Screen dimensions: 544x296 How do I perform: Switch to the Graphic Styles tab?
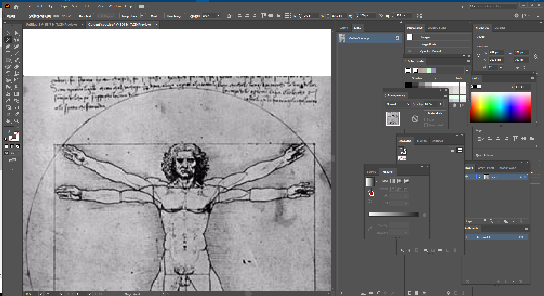click(437, 28)
